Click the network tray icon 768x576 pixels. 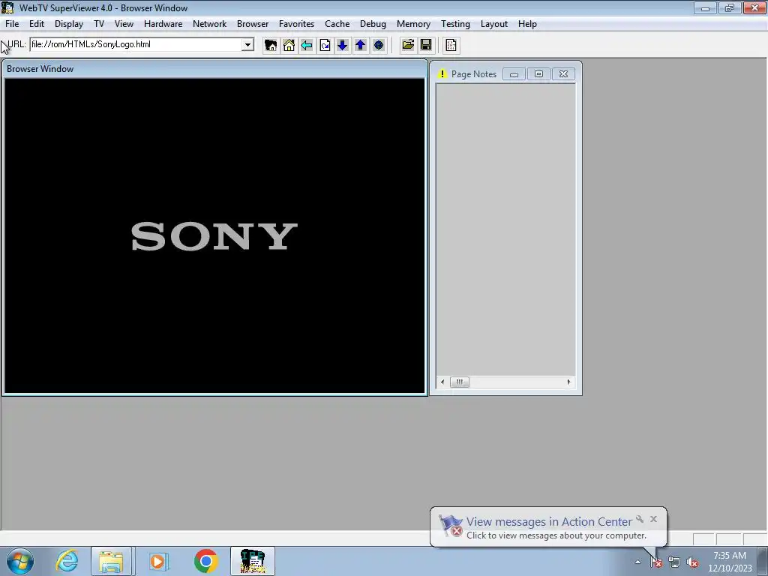[x=674, y=562]
